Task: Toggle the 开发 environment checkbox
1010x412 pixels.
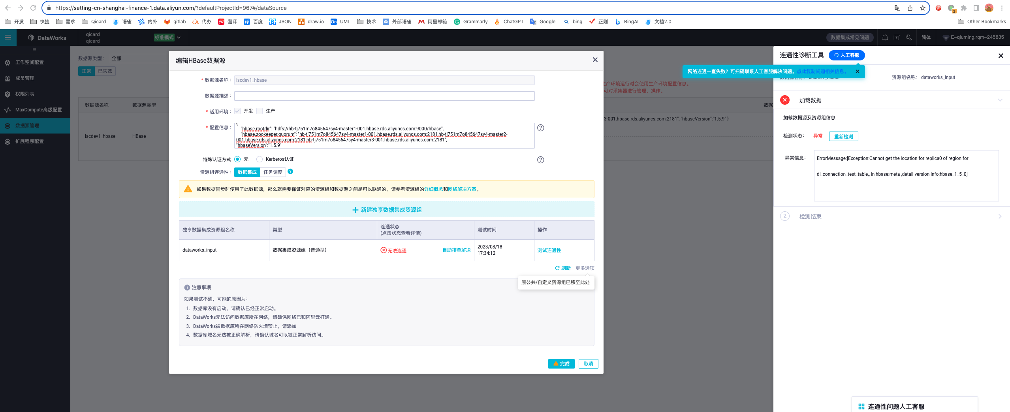Action: [237, 111]
